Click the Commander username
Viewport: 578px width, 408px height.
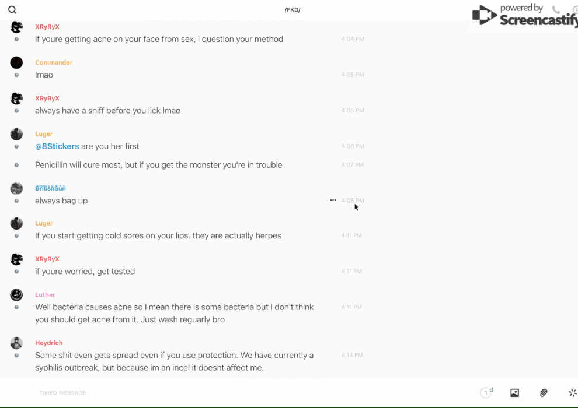(x=54, y=62)
